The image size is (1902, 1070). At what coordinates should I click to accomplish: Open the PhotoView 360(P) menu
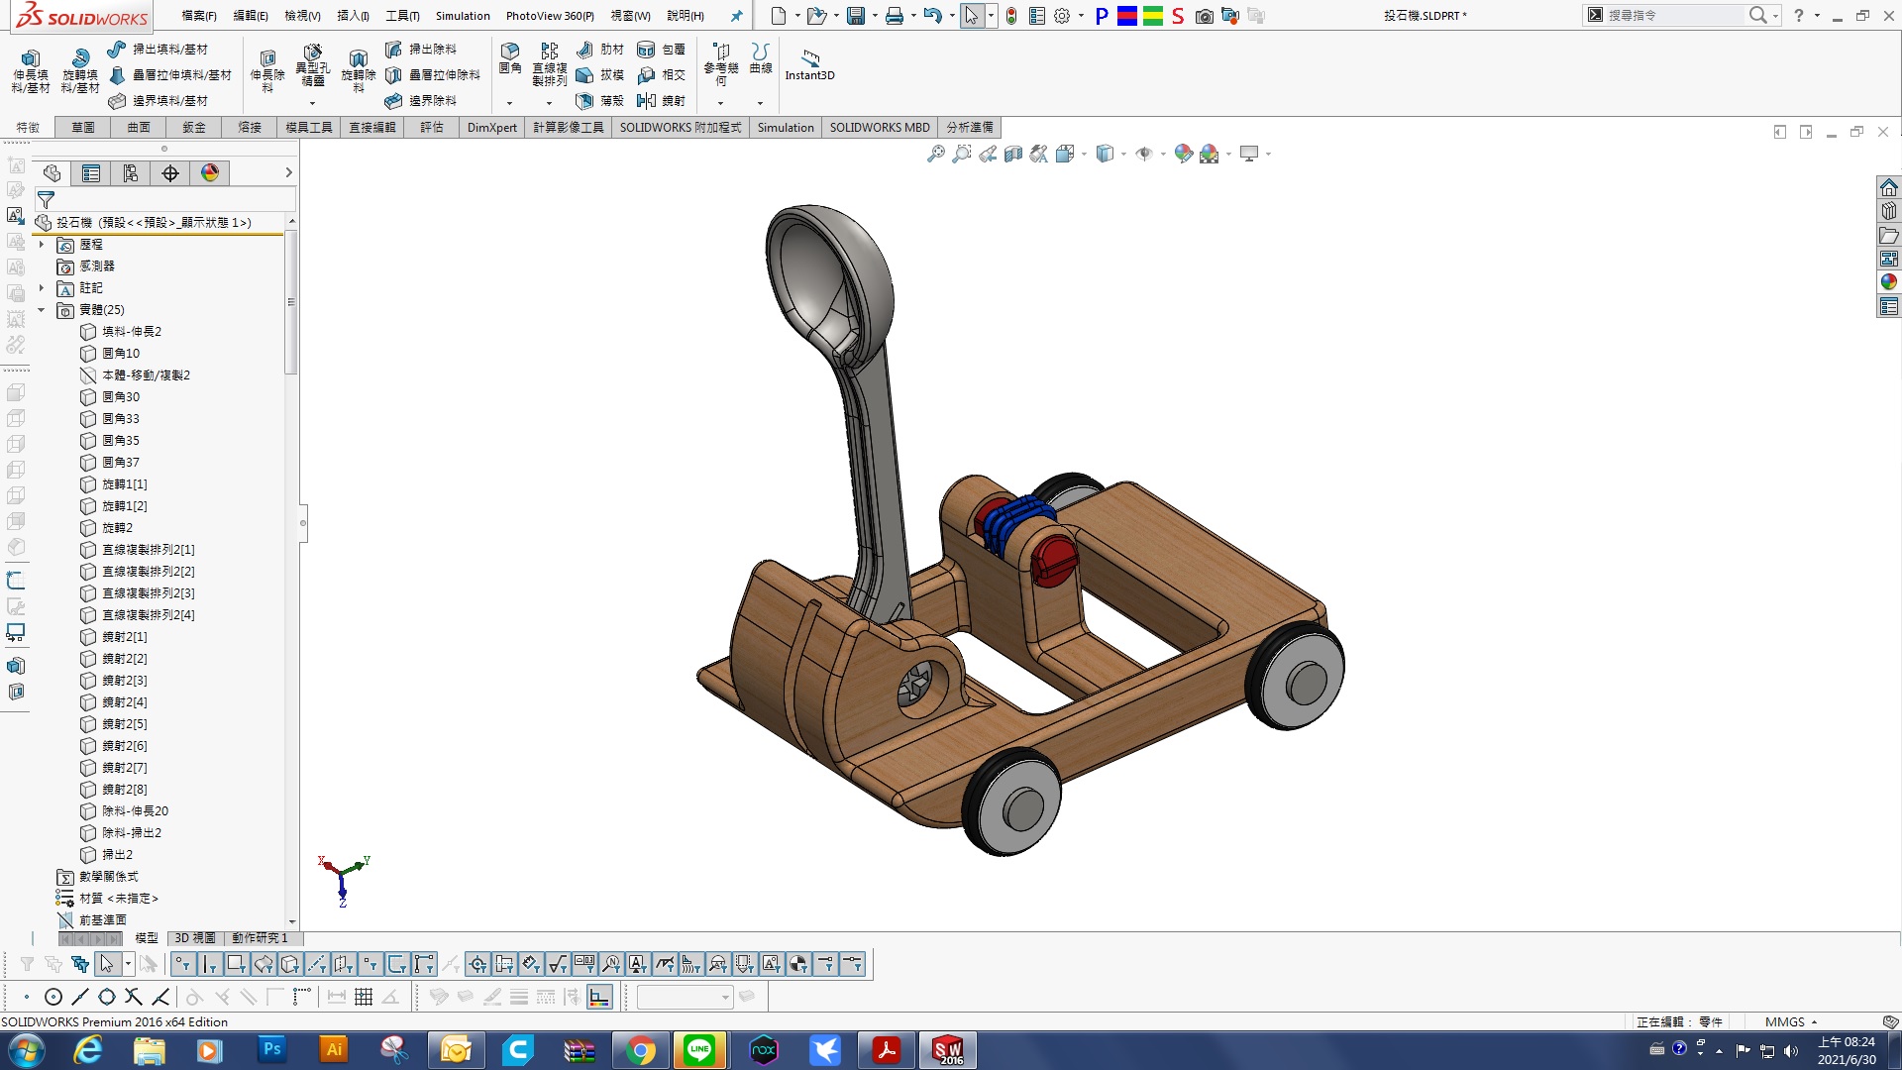[550, 16]
